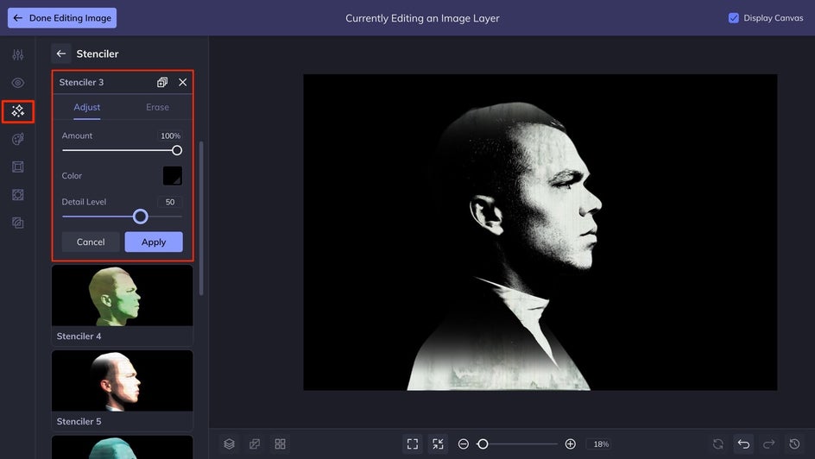The height and width of the screenshot is (459, 815).
Task: Open the Layers panel icon
Action: [230, 444]
